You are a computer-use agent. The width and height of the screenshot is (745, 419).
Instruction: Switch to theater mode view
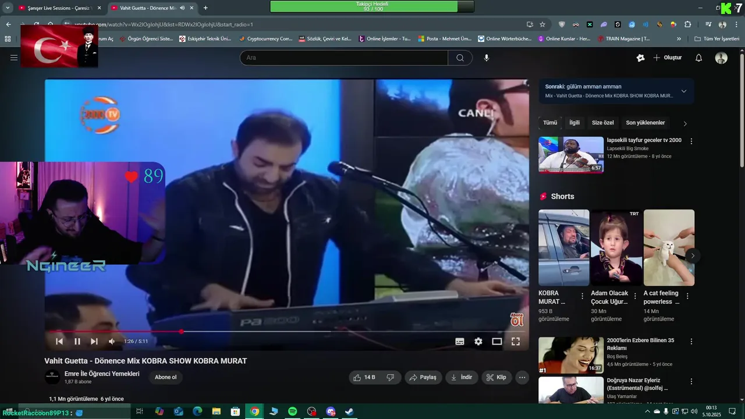(497, 342)
